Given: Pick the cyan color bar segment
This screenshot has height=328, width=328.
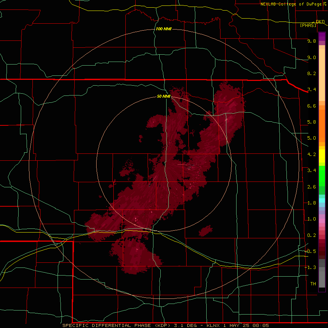Looking at the screenshot, I should (322, 200).
